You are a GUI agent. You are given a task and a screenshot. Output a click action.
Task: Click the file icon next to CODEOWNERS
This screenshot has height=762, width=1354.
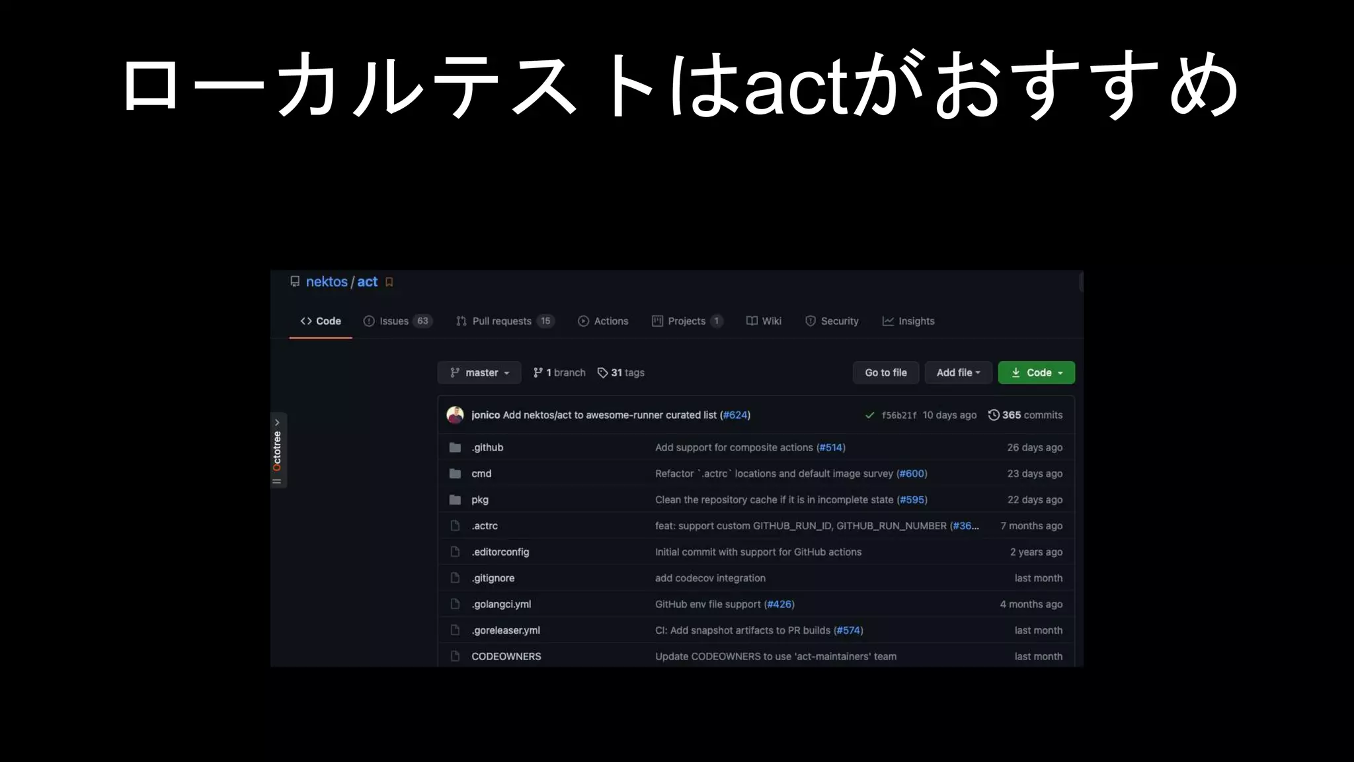[455, 656]
